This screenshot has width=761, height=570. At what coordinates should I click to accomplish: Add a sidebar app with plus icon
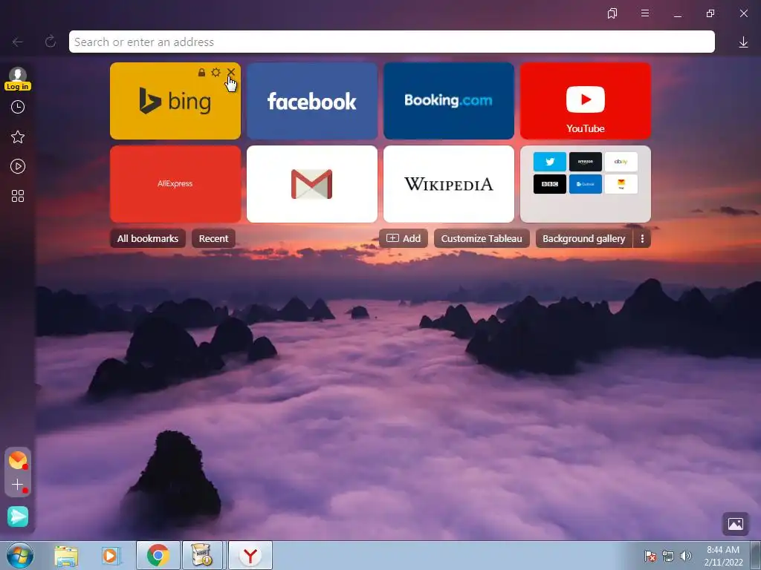tap(18, 484)
